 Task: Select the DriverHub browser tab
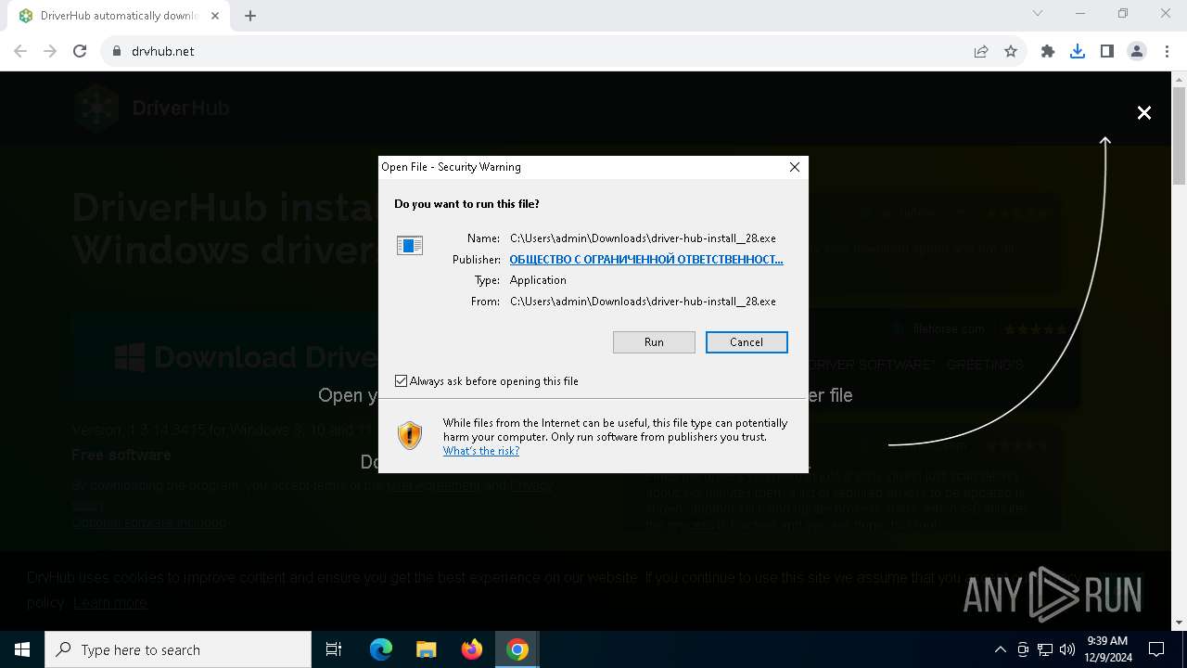point(119,16)
